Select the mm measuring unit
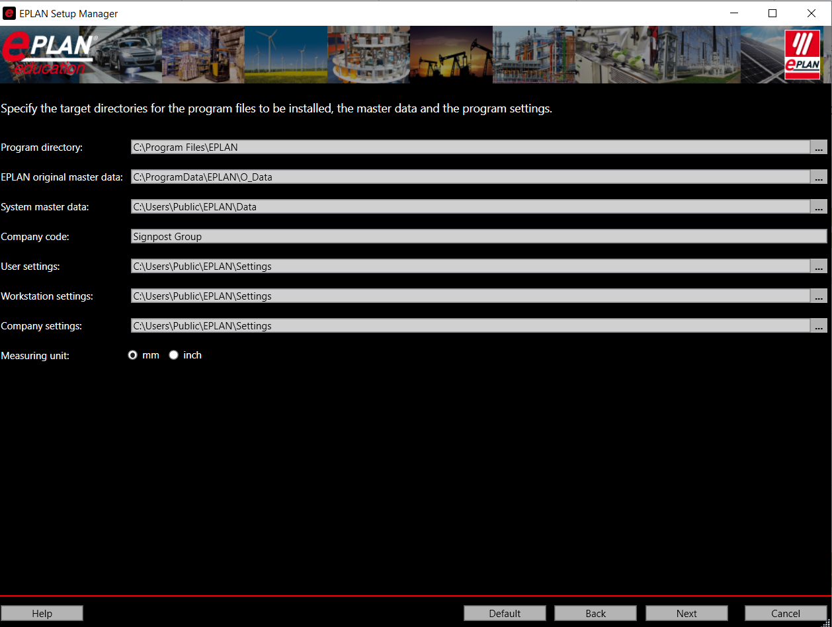832x627 pixels. tap(133, 355)
